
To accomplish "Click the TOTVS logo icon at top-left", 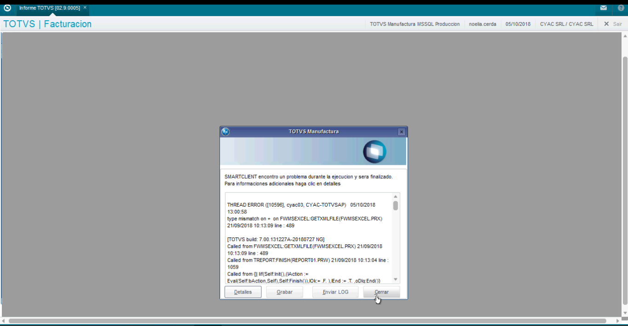I will [x=7, y=8].
